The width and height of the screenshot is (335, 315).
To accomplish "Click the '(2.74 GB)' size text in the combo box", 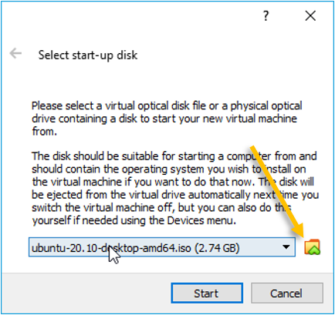I will [x=217, y=248].
